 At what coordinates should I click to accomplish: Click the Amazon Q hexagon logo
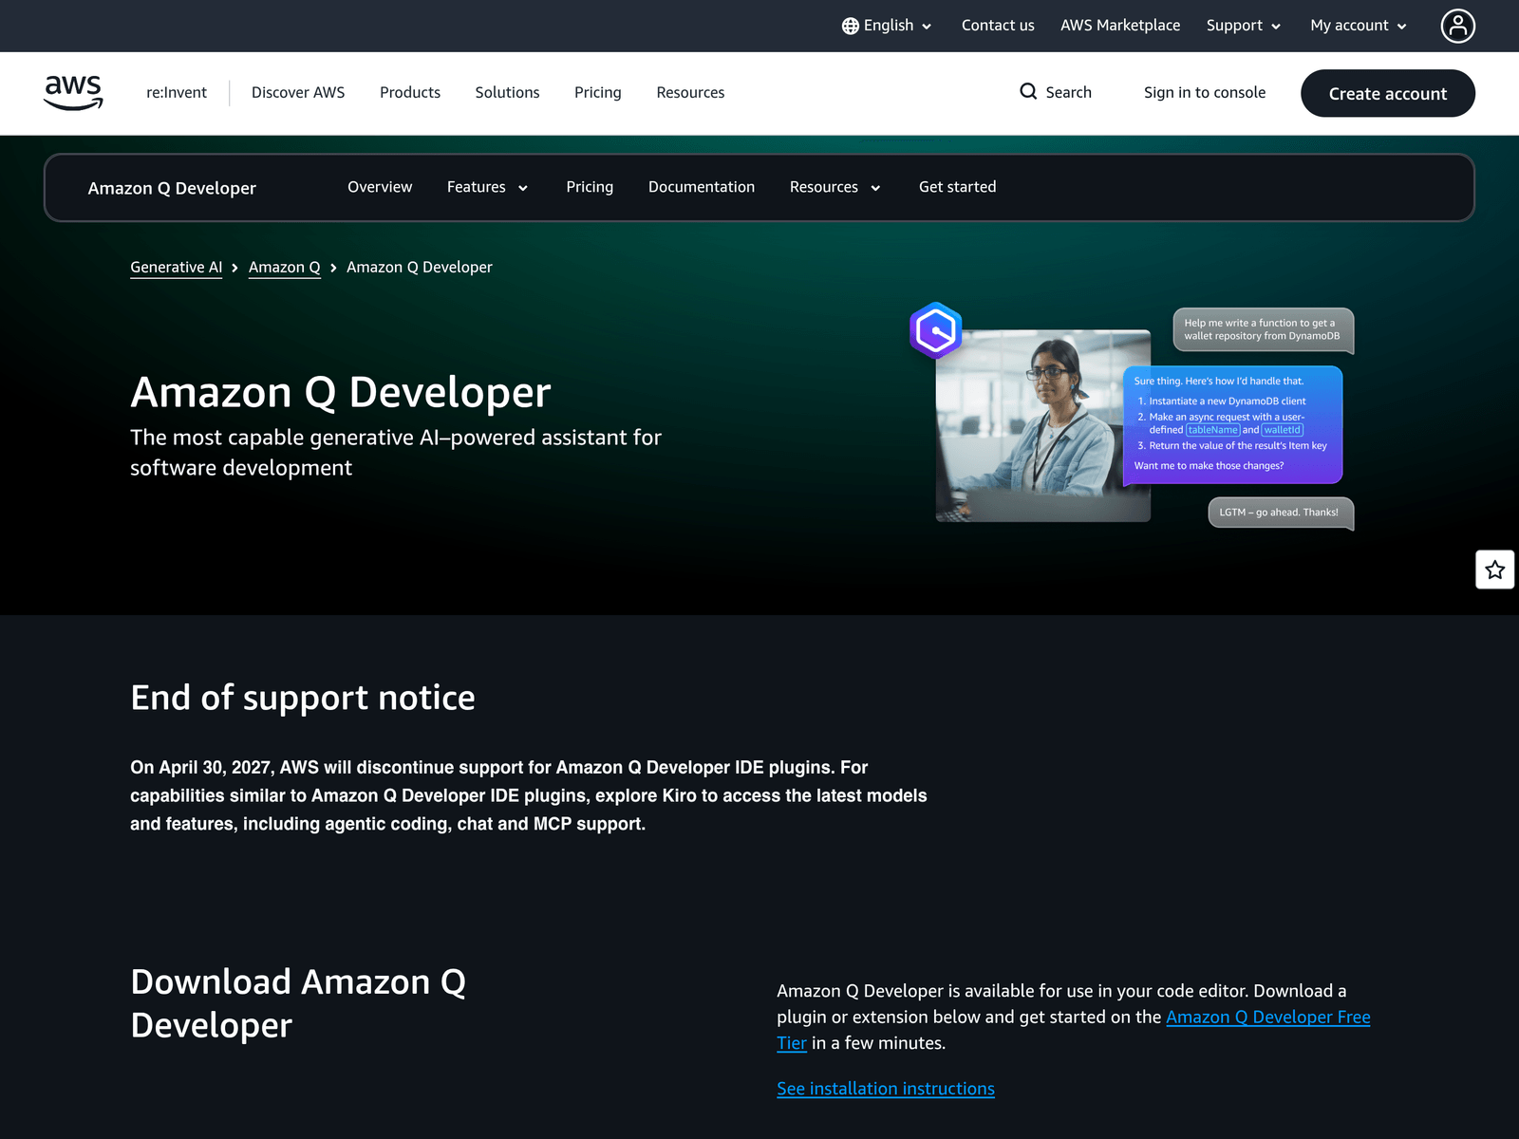(936, 330)
